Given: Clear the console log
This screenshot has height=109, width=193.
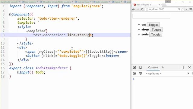Looking at the screenshot, I should [x=134, y=74].
